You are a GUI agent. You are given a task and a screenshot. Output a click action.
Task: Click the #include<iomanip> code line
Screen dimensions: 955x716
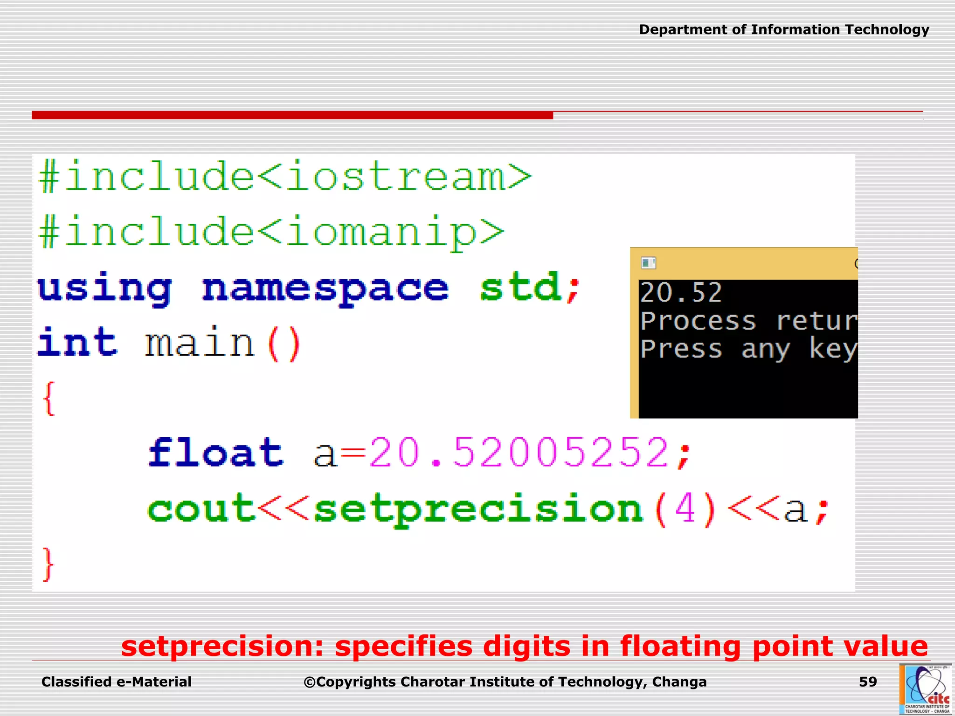coord(271,233)
